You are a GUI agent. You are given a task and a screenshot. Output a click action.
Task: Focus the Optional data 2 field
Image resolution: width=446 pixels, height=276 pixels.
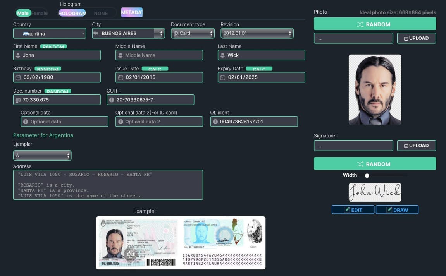159,122
